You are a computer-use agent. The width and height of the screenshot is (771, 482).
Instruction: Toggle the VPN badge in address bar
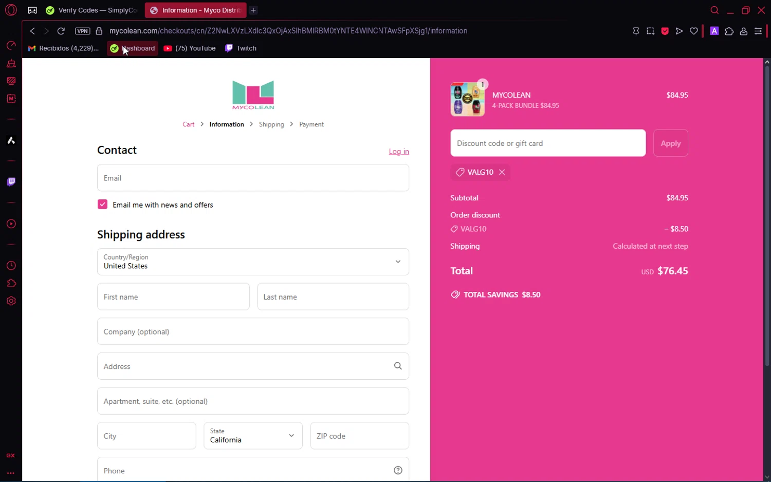[x=82, y=31]
